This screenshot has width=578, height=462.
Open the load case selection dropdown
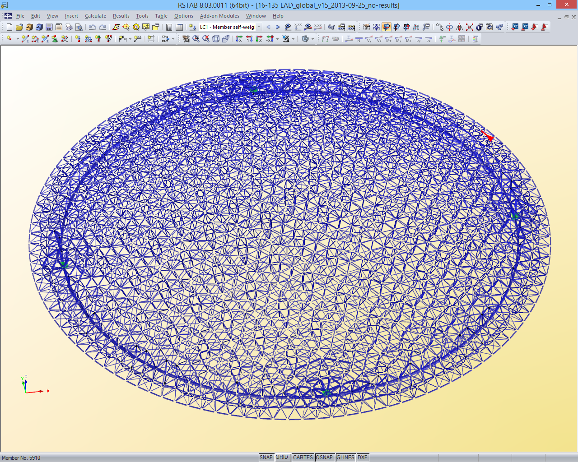[x=258, y=27]
